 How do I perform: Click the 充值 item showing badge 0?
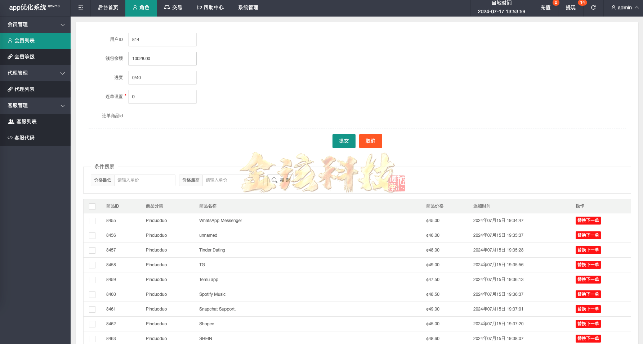[545, 8]
